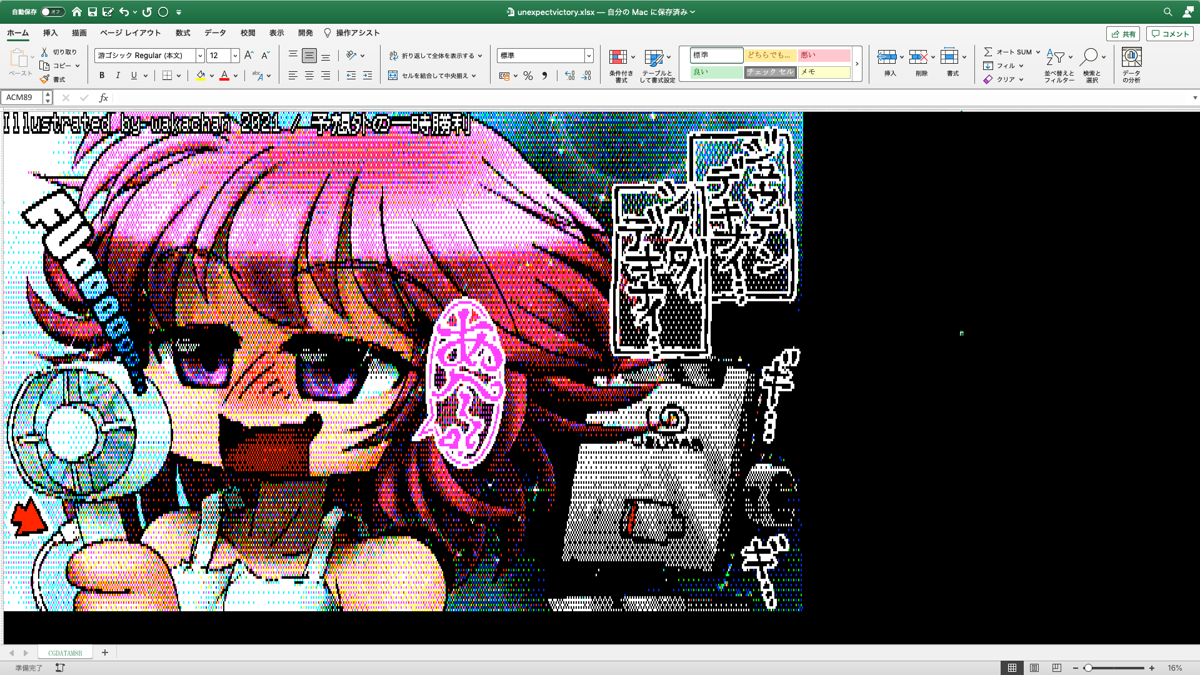Click the 書式 format painter brush
The image size is (1200, 675).
(52, 79)
